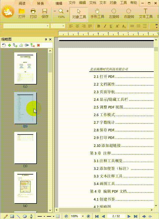Viewport: 159px width, 219px height.
Task: Select page 3 thumbnail
Action: pos(25,148)
